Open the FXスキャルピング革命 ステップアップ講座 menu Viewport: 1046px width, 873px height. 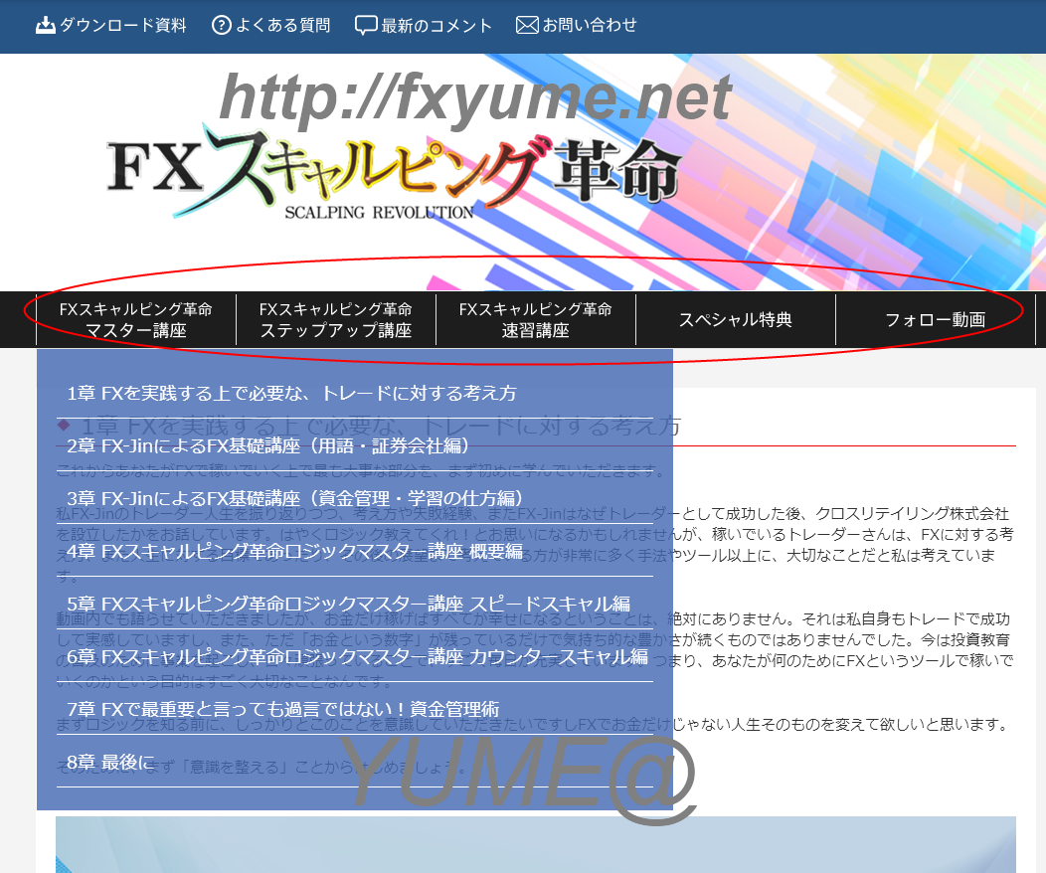click(x=335, y=319)
